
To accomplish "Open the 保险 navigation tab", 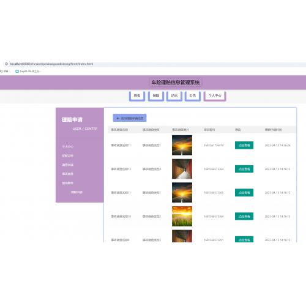I will pyautogui.click(x=156, y=95).
